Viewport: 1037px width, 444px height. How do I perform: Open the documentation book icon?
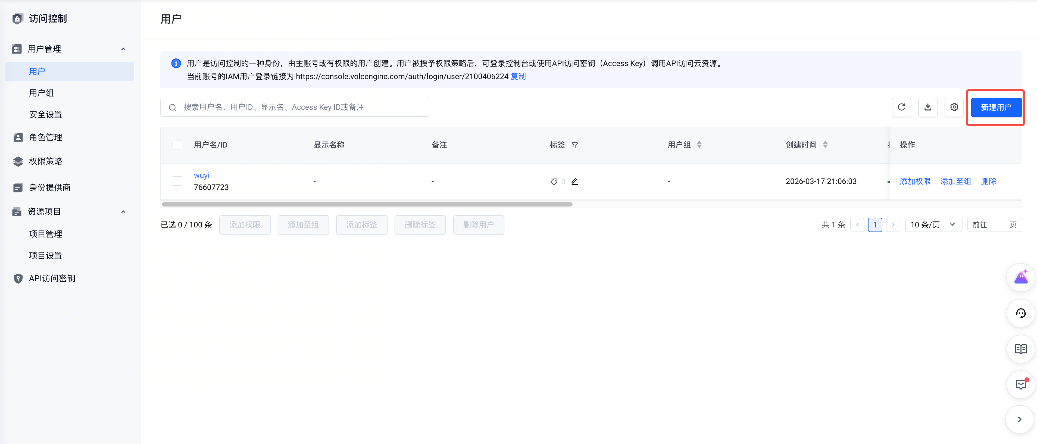coord(1020,349)
